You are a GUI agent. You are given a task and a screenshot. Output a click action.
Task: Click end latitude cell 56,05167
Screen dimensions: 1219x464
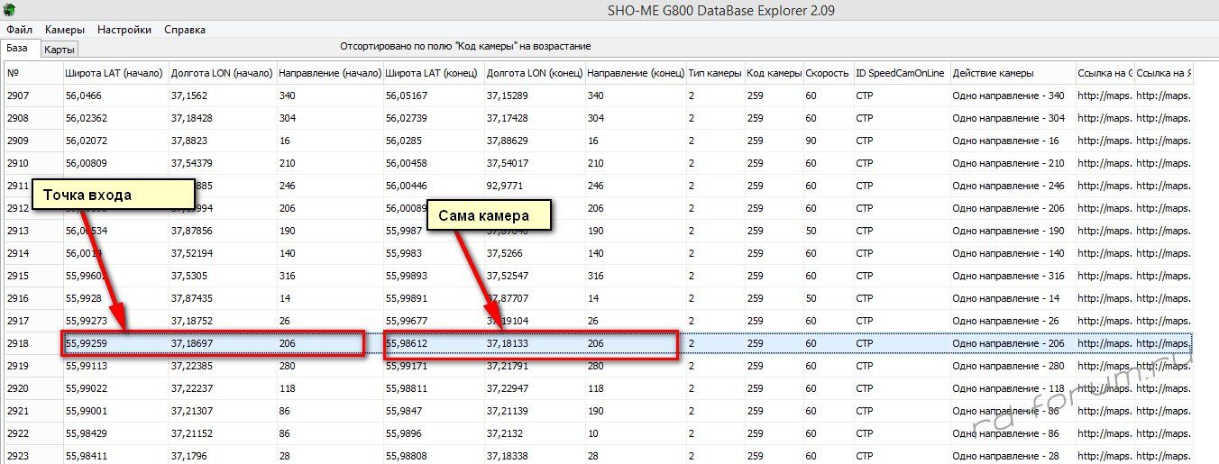[x=434, y=95]
